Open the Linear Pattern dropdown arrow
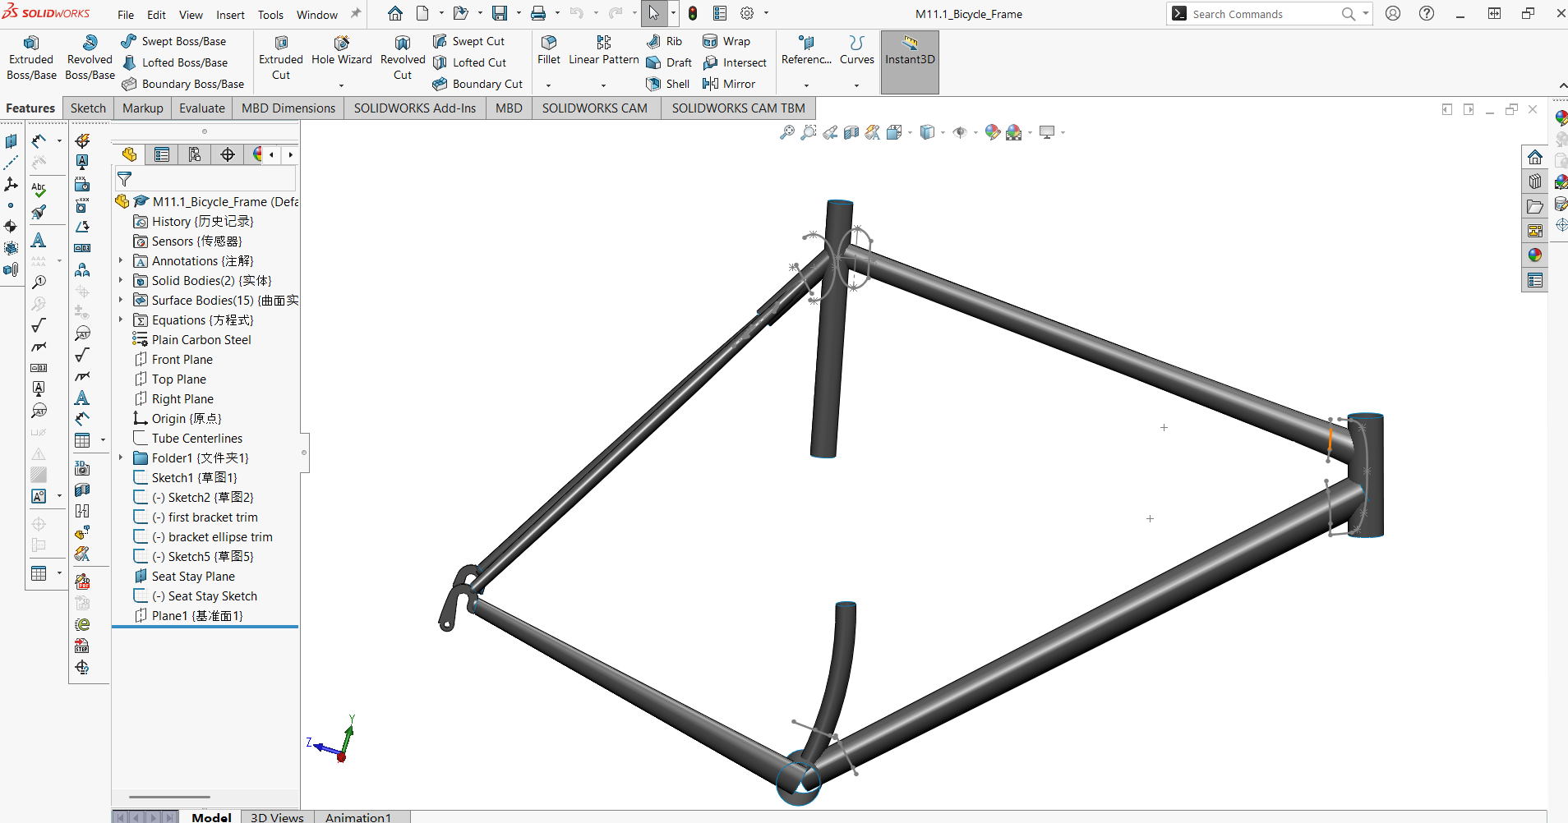 point(604,85)
